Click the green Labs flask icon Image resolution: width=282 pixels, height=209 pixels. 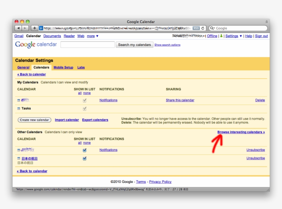(221, 36)
